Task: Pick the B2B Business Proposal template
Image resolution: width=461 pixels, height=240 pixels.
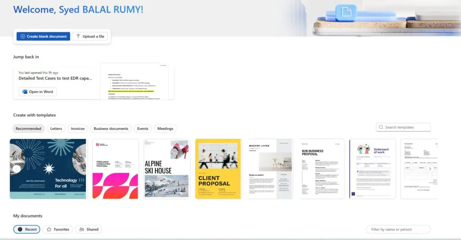Action: (322, 169)
